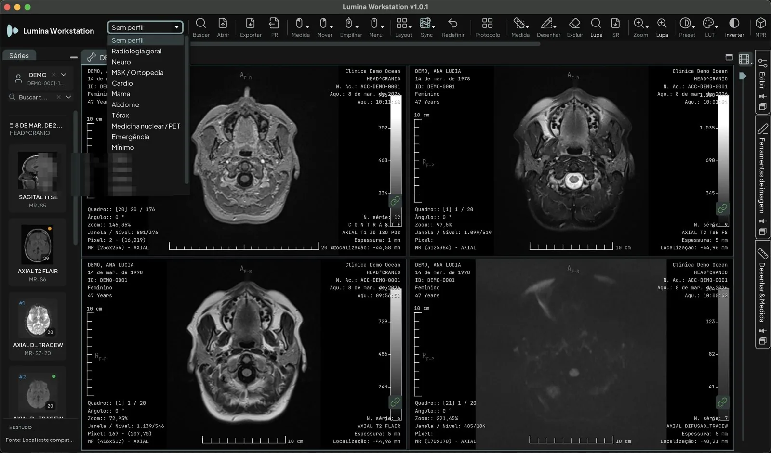Toggle link icon on AXIAL T1 3D ISO viewport

tap(395, 201)
